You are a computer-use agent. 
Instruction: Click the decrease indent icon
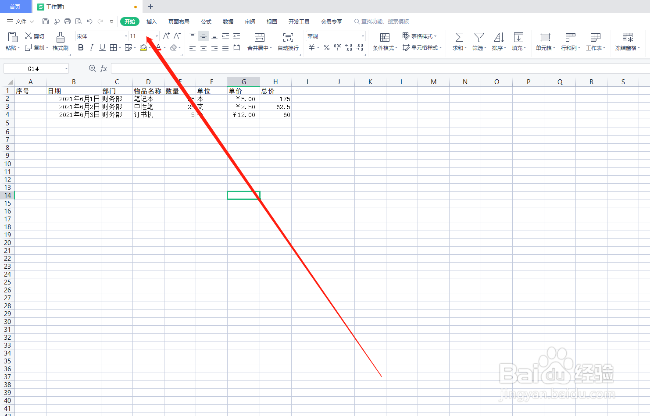click(225, 36)
